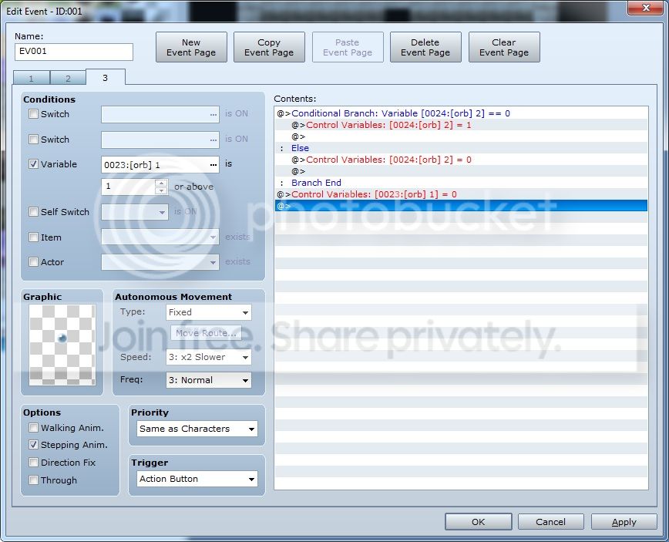Select the Else line in Contents list
Image resolution: width=669 pixels, height=542 pixels.
461,148
